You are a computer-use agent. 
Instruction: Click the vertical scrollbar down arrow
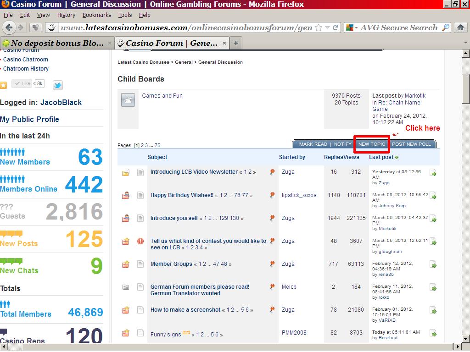[465, 339]
